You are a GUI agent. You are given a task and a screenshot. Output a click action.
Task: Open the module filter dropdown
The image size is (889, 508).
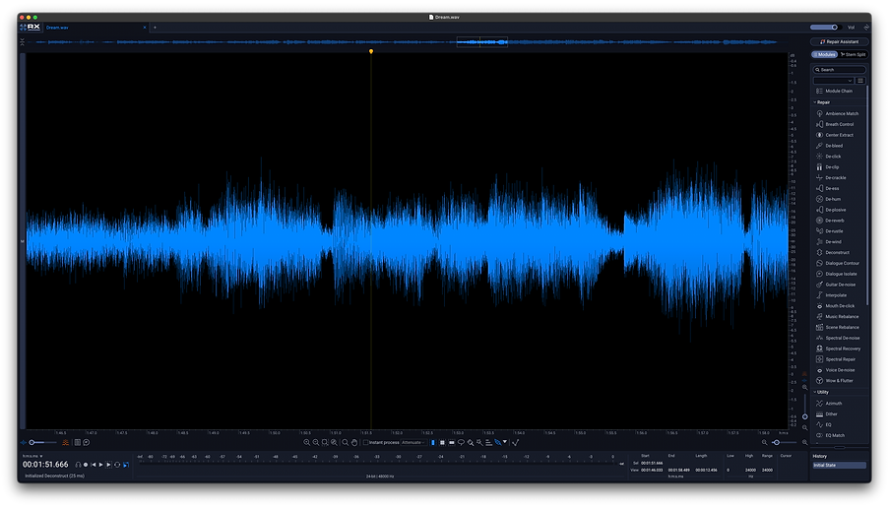(x=834, y=81)
